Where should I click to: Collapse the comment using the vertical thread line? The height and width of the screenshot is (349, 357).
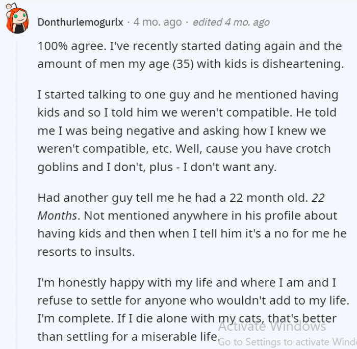16,195
